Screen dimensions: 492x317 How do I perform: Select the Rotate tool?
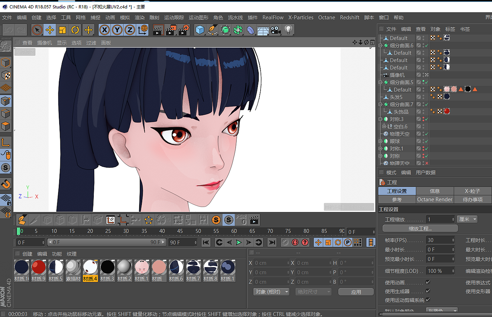[75, 30]
